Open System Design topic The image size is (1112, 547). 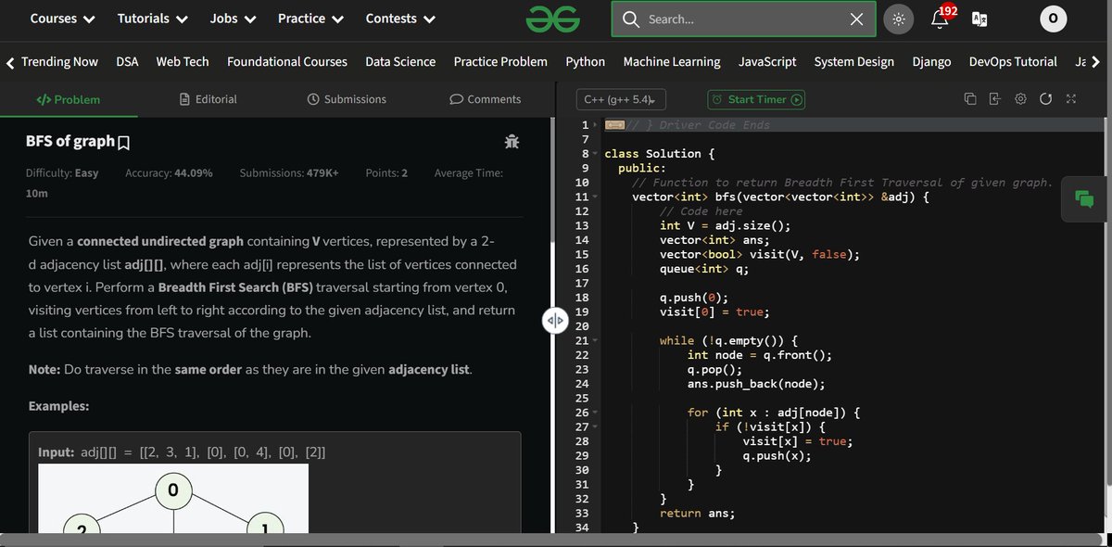[854, 61]
